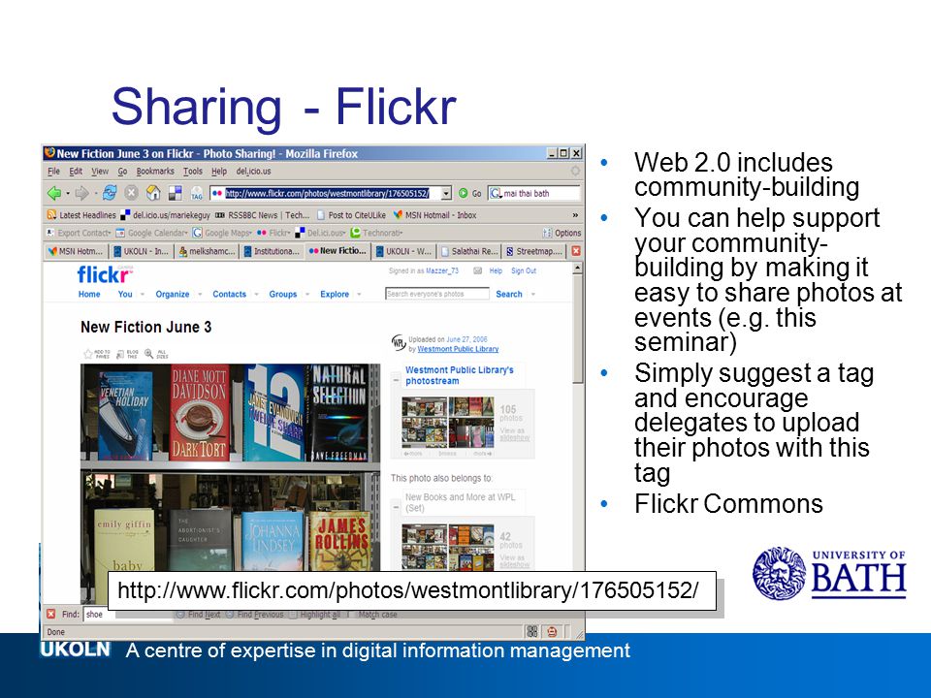Switch to the Institutiona... tab
931x698 pixels.
click(x=272, y=251)
